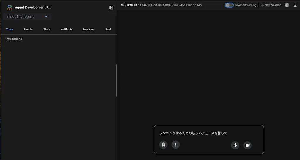Start a New Session
This screenshot has height=160, width=300.
pyautogui.click(x=271, y=5)
